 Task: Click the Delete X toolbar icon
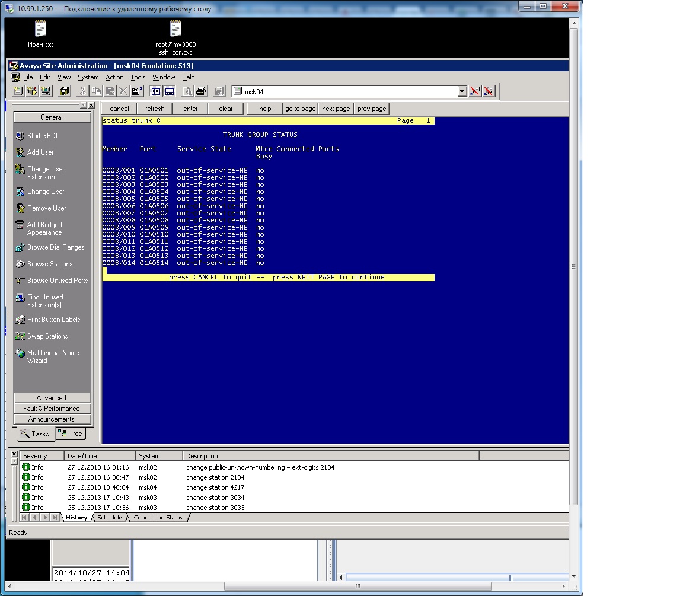click(123, 91)
